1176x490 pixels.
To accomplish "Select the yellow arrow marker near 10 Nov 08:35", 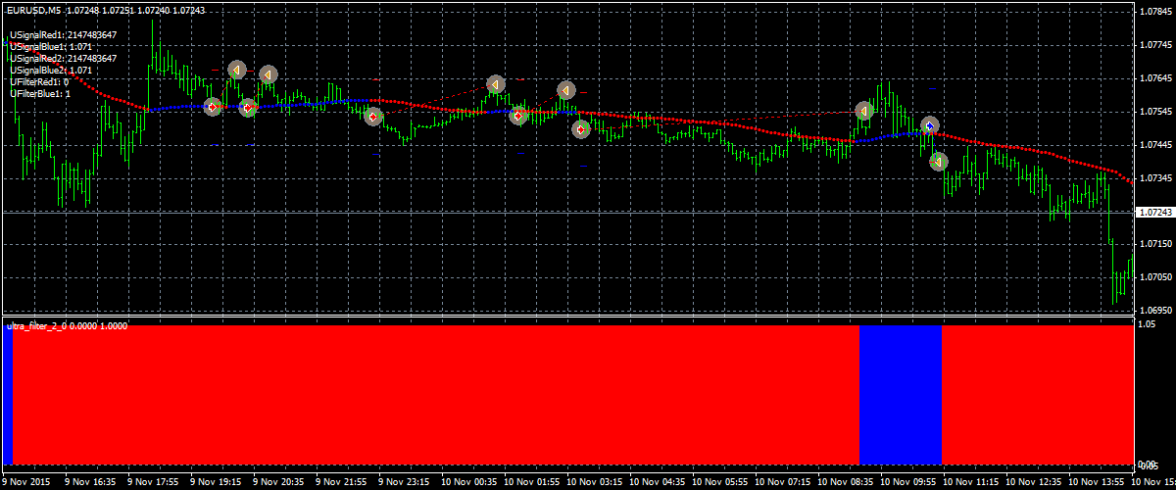I will click(864, 112).
